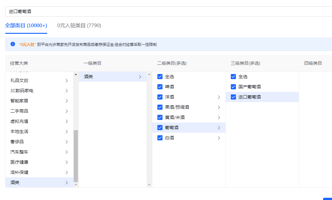Image resolution: width=332 pixels, height=200 pixels.
Task: Uncheck the 白酒 checkbox
Action: [x=160, y=137]
